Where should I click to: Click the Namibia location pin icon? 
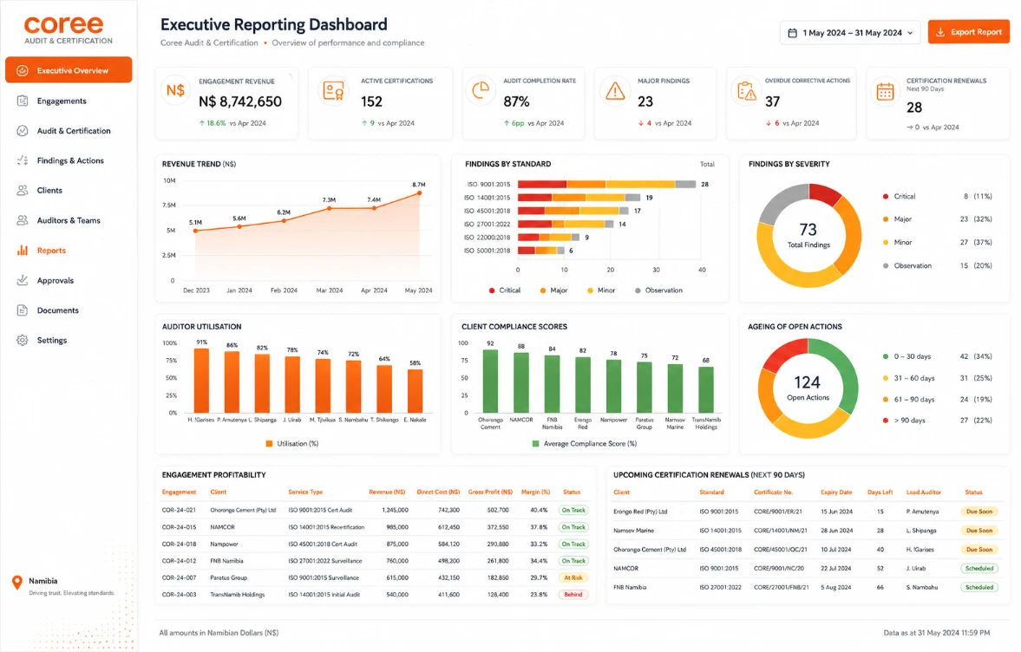[x=17, y=583]
